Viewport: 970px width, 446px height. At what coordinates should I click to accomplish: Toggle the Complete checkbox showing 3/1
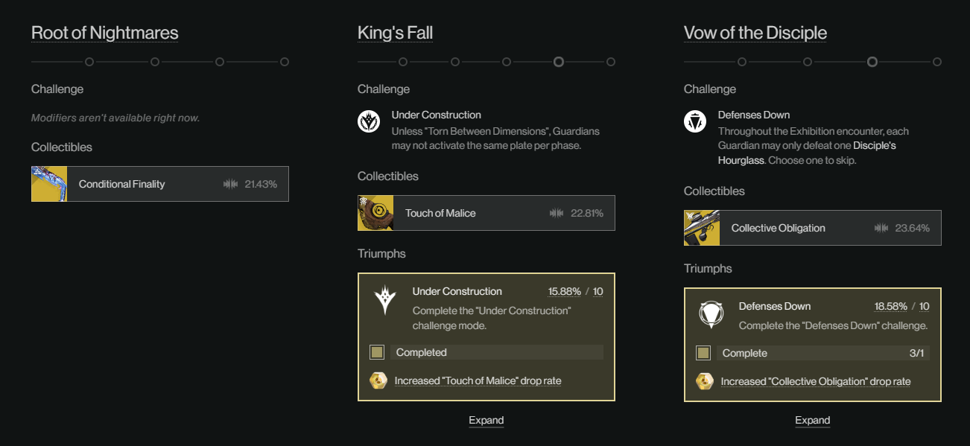(x=703, y=352)
